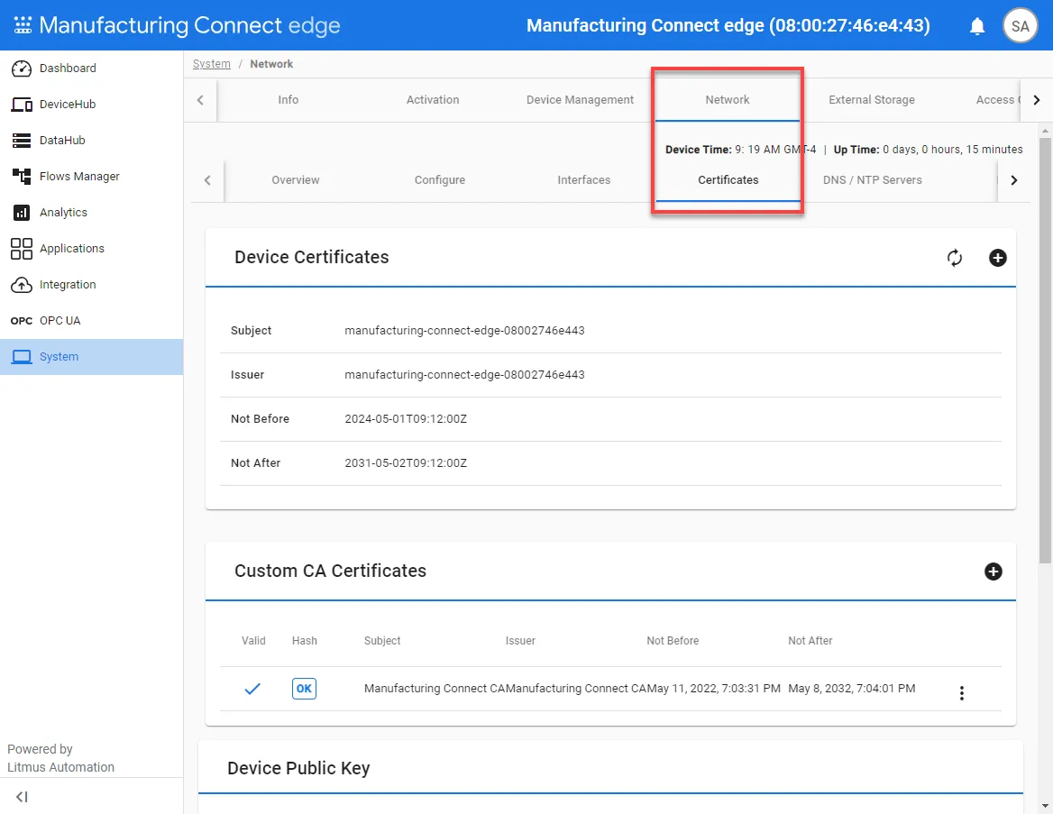Open Flows Manager in the sidebar

(x=91, y=176)
